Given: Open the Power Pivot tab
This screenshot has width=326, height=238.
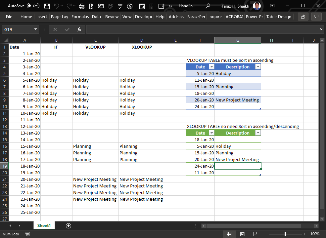Looking at the screenshot, I should pos(255,17).
